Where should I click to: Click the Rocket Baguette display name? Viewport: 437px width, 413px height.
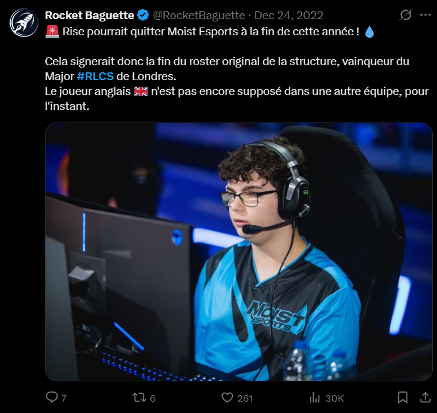pos(89,16)
